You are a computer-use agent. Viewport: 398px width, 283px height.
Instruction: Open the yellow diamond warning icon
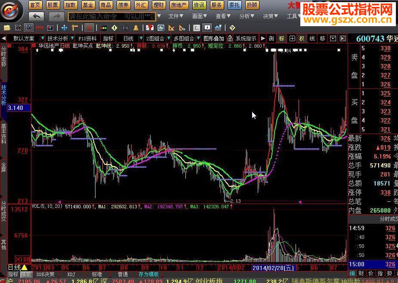(x=114, y=27)
